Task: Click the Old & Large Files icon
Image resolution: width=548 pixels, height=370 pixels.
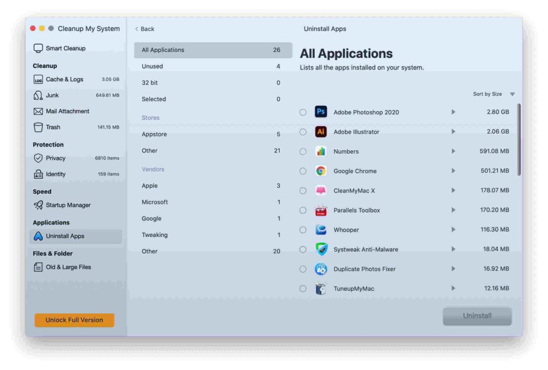Action: (38, 267)
